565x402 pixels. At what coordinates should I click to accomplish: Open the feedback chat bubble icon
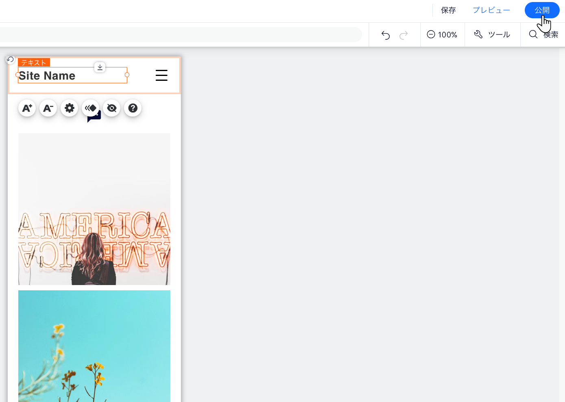94,117
